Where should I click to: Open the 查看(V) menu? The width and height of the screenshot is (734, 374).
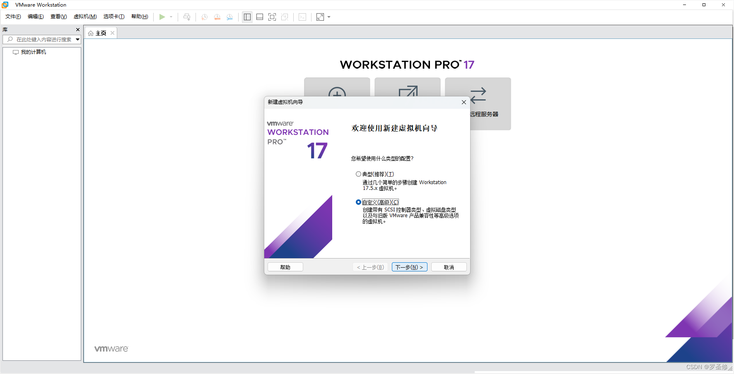point(58,17)
